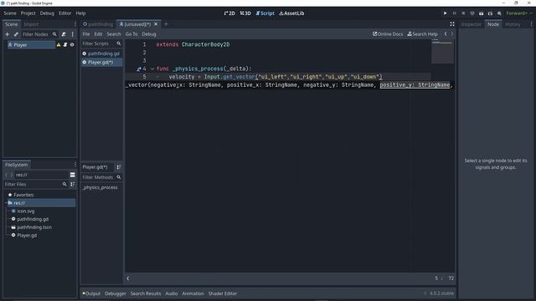Toggle visibility of the Player node
Image resolution: width=536 pixels, height=301 pixels.
click(72, 44)
